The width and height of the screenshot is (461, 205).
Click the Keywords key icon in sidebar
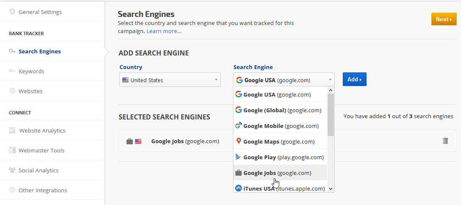[12, 71]
